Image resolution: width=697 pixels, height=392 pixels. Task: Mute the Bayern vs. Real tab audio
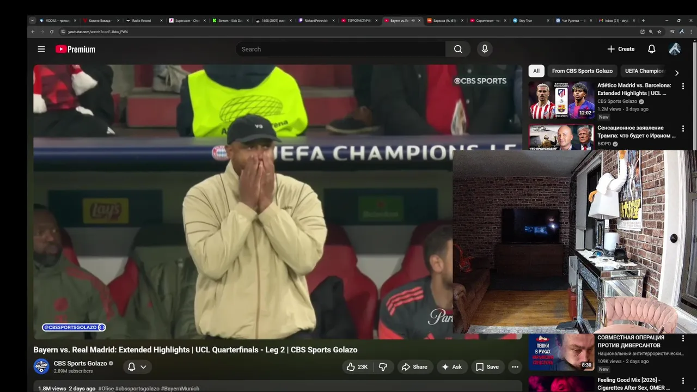413,20
